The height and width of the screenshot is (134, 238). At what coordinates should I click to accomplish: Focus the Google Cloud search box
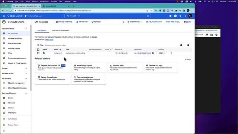108,16
